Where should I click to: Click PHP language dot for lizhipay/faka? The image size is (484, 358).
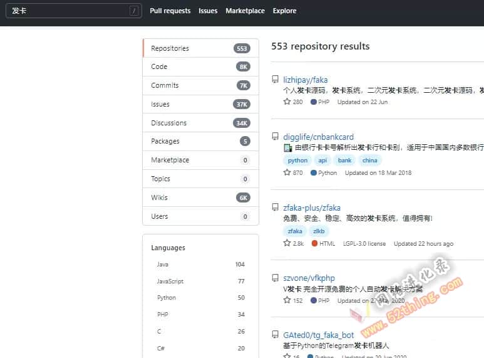click(314, 102)
